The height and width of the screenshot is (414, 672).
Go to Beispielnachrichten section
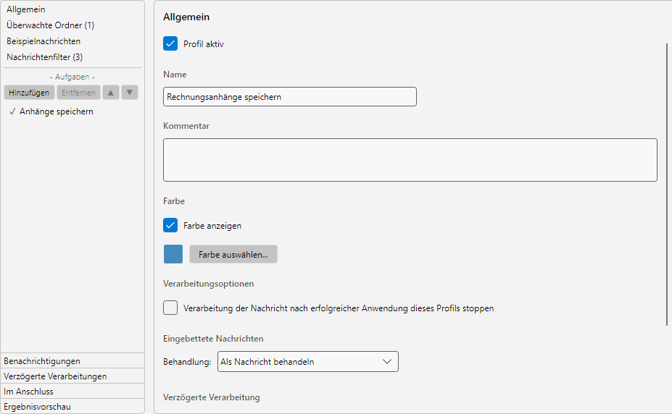(43, 41)
